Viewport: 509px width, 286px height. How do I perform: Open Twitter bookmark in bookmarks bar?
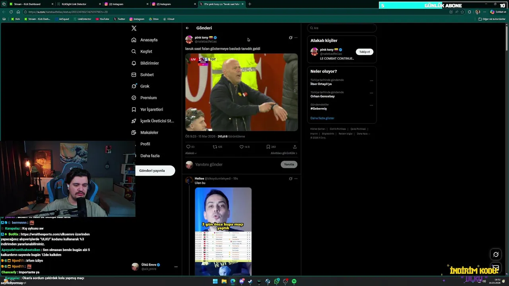click(119, 19)
